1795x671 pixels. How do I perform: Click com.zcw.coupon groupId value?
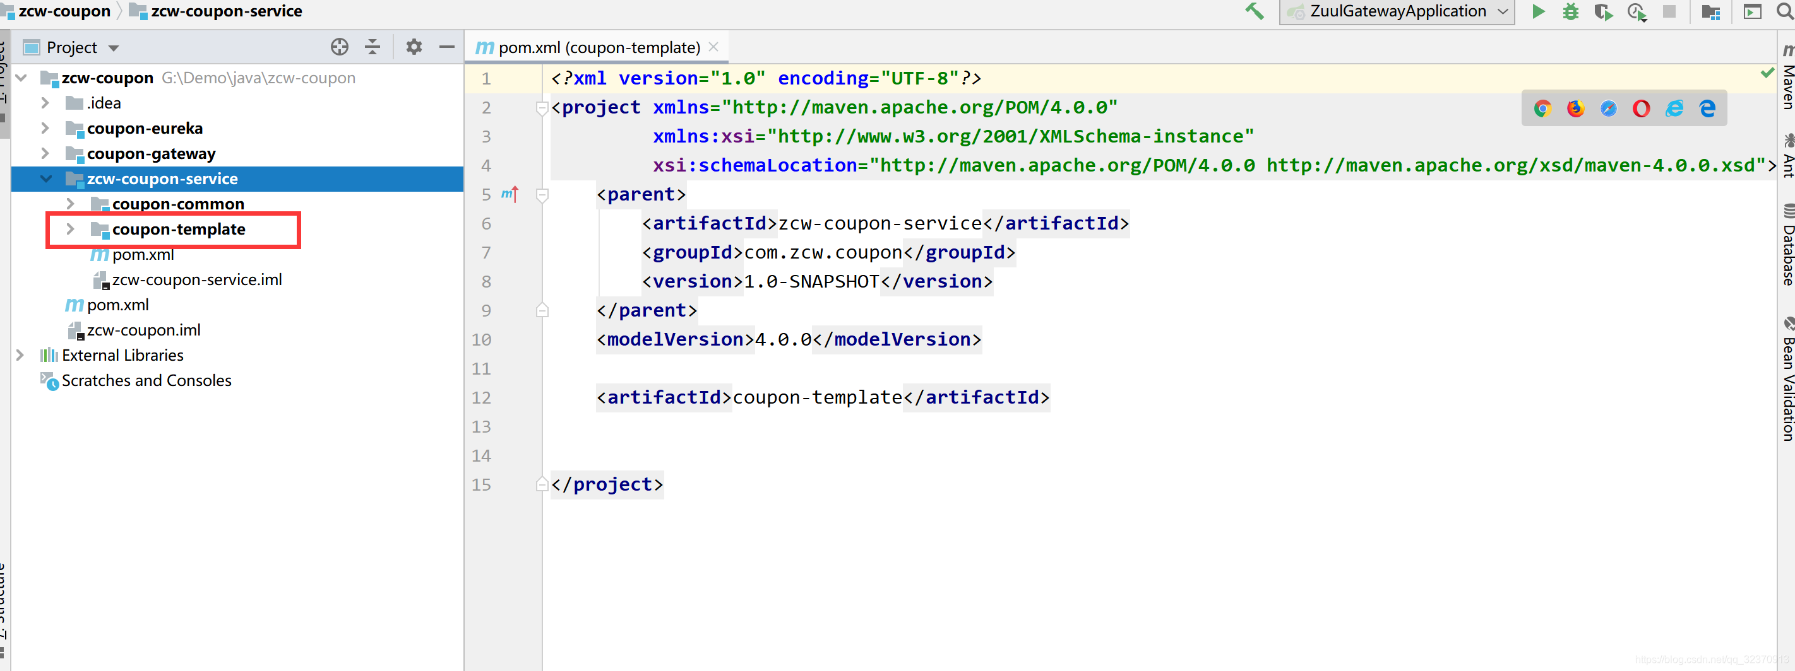(x=823, y=252)
